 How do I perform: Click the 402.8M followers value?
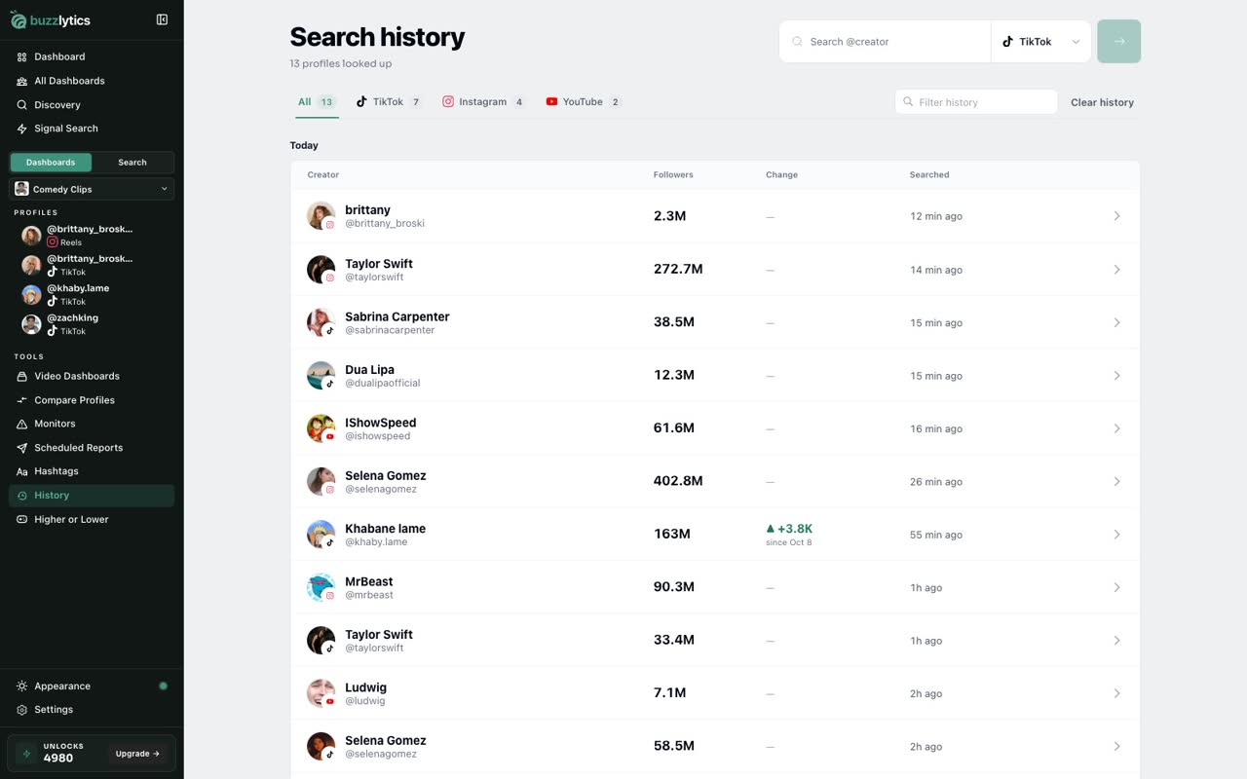pyautogui.click(x=678, y=481)
